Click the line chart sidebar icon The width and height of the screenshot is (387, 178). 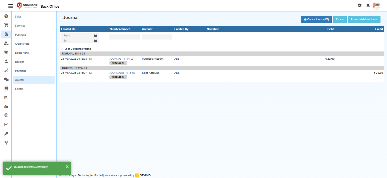click(x=6, y=125)
